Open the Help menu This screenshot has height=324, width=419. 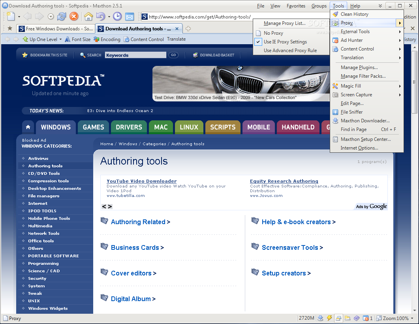click(x=355, y=6)
